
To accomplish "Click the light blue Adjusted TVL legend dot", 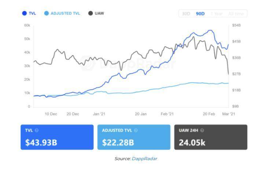I will (x=46, y=13).
